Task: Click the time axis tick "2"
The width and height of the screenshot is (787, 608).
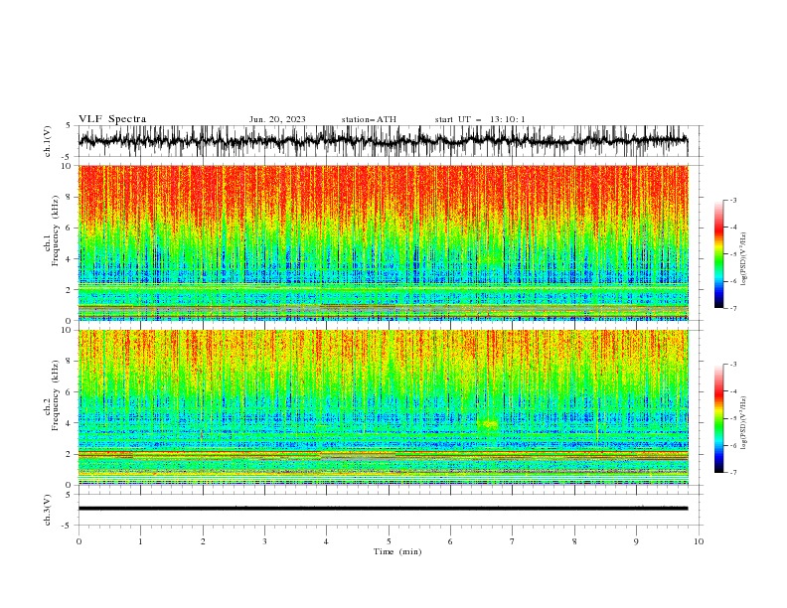Action: (x=203, y=541)
